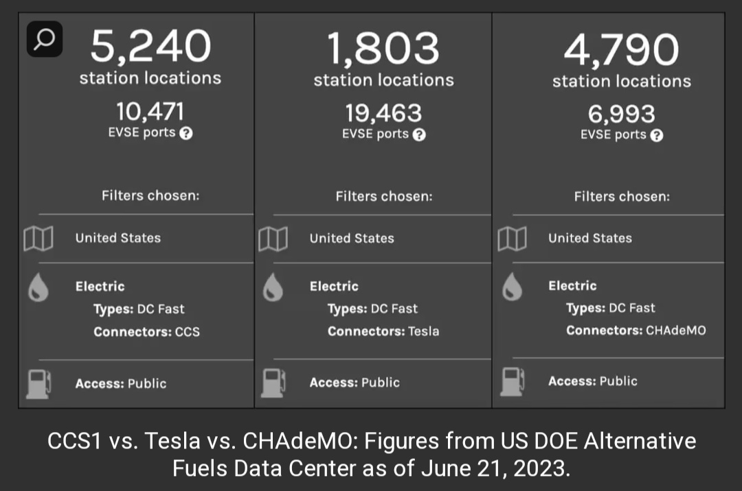Click the fuel droplet icon in the CHAdeMO panel
The image size is (742, 491).
tap(512, 289)
